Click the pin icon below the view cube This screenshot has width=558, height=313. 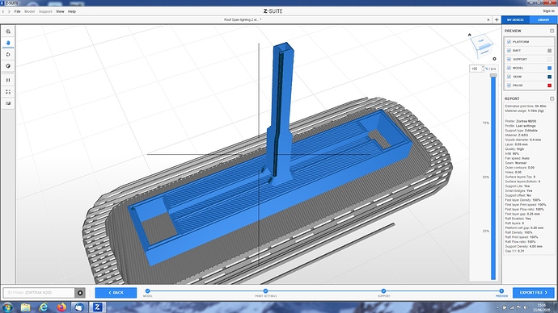coord(494,59)
